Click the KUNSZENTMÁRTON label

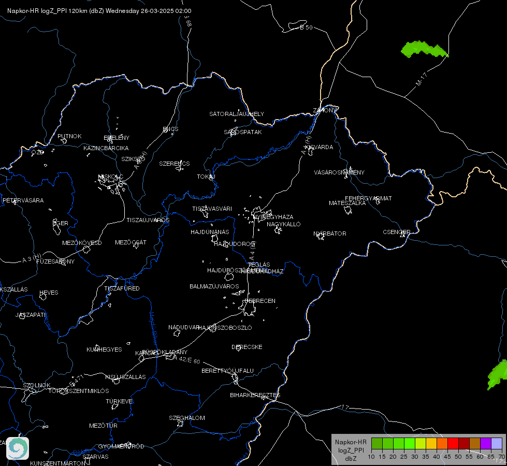[x=58, y=463]
